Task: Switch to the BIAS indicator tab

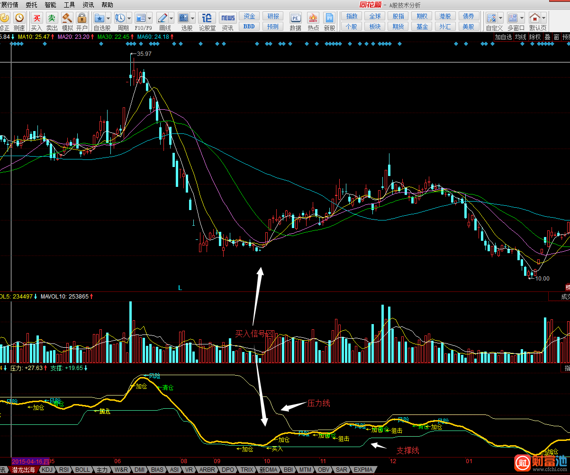Action: point(157,470)
